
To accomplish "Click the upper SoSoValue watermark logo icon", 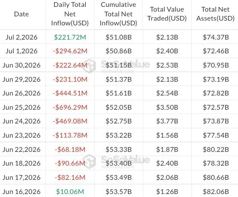I will click(90, 66).
